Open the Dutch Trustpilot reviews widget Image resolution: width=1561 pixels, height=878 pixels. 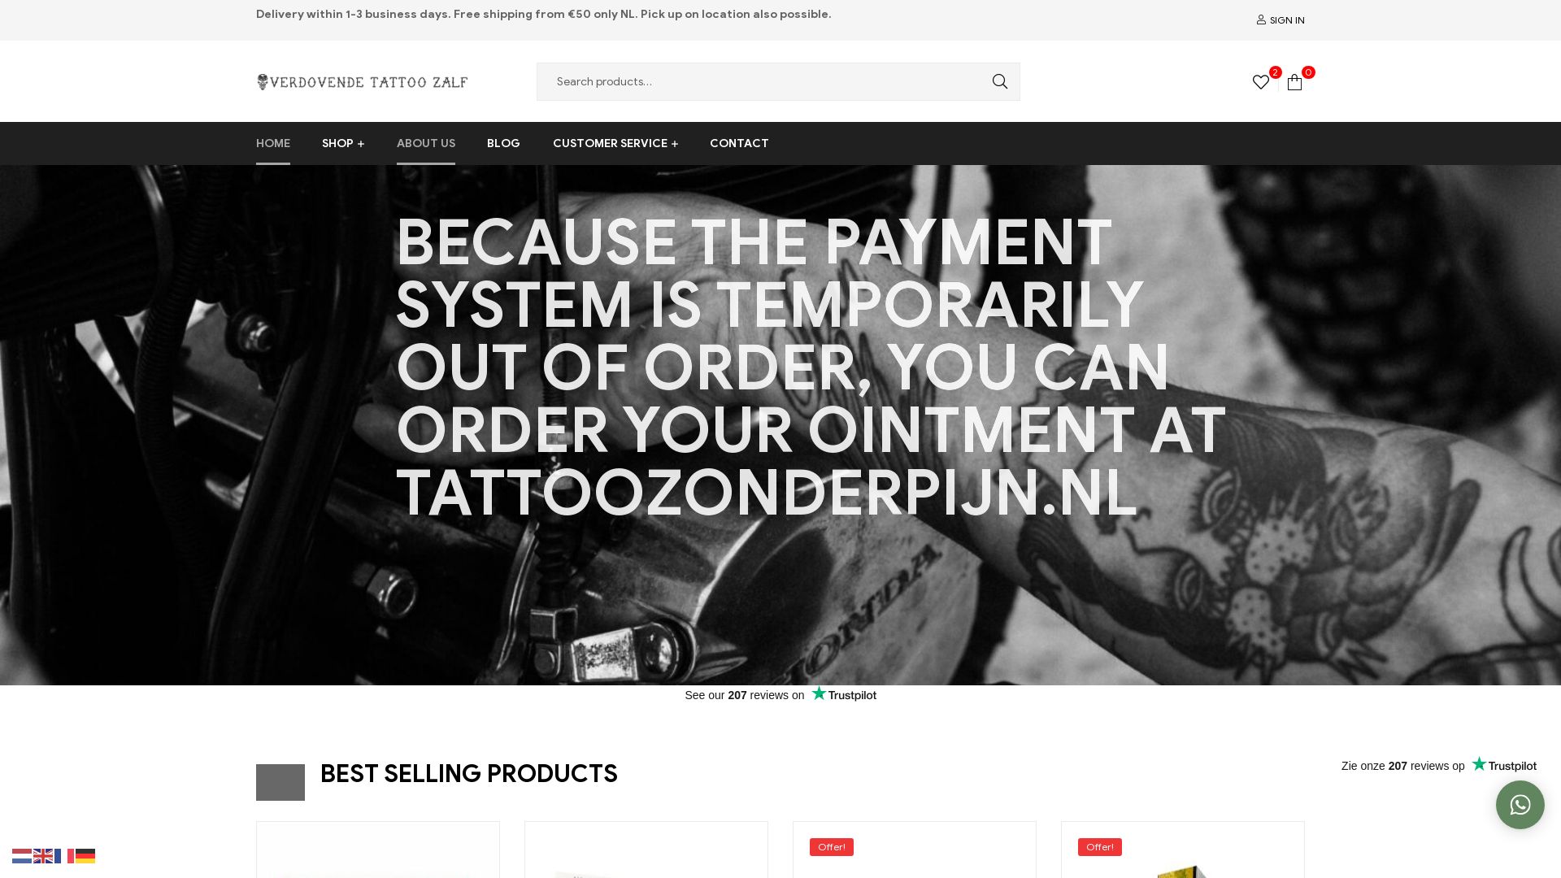point(1438,766)
